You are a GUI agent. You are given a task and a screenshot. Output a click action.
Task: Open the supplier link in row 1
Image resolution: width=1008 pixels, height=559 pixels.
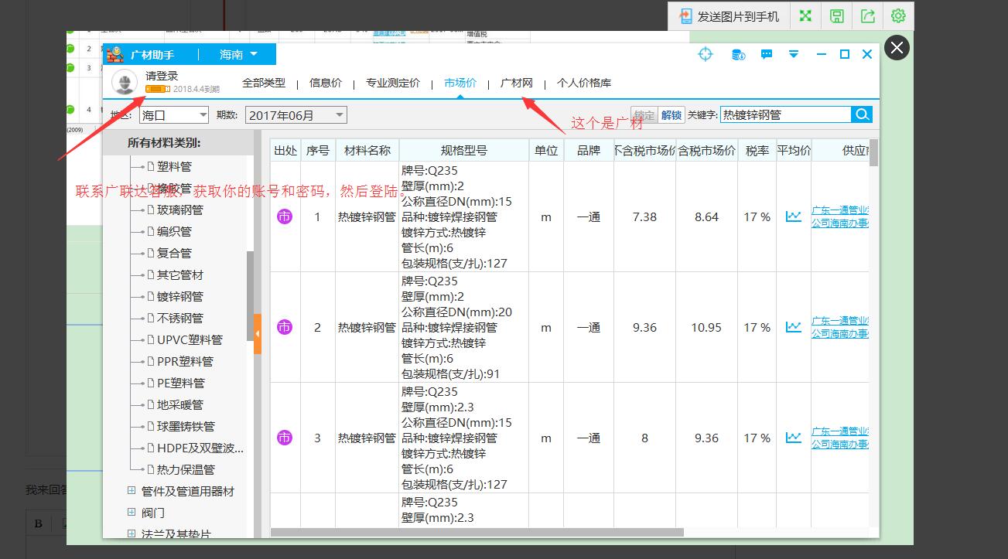[840, 216]
